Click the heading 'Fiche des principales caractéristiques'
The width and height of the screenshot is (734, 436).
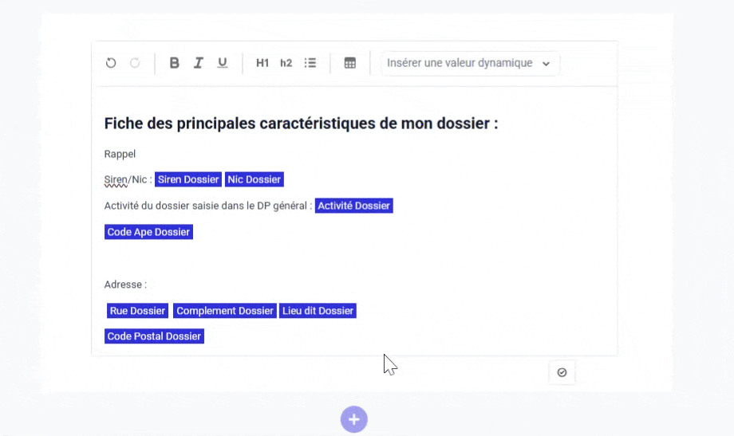click(239, 124)
